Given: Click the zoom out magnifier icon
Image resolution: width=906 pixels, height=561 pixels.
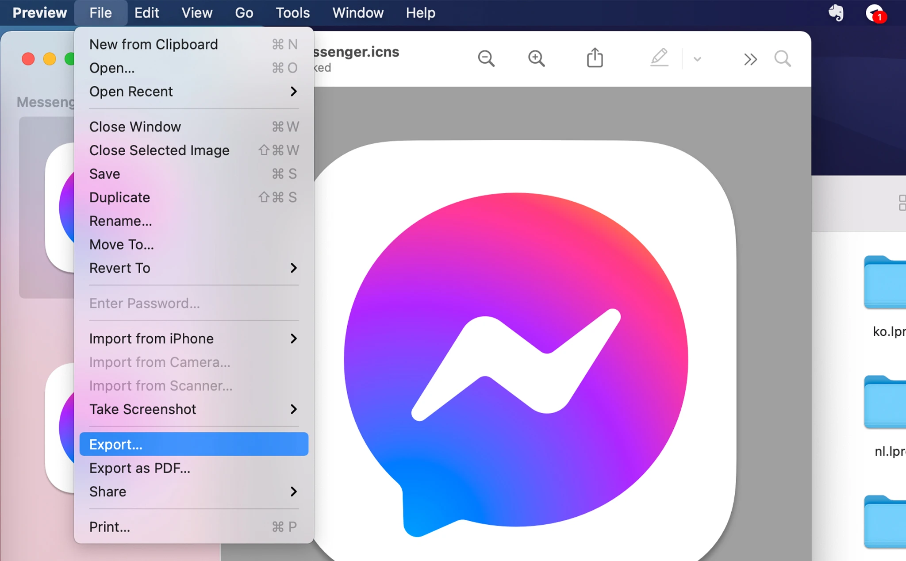Looking at the screenshot, I should point(486,58).
